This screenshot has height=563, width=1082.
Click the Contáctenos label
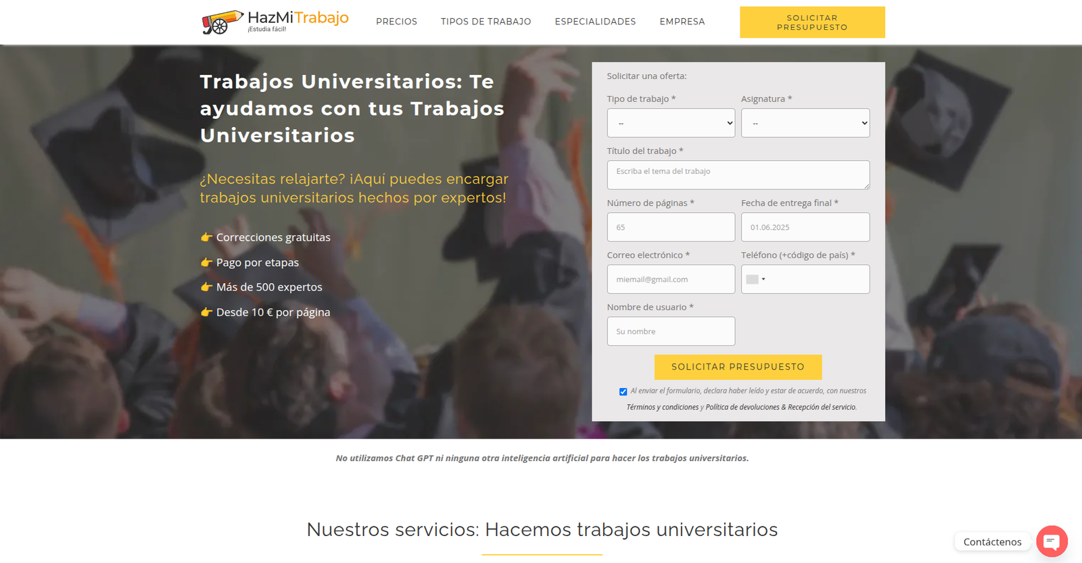tap(992, 542)
